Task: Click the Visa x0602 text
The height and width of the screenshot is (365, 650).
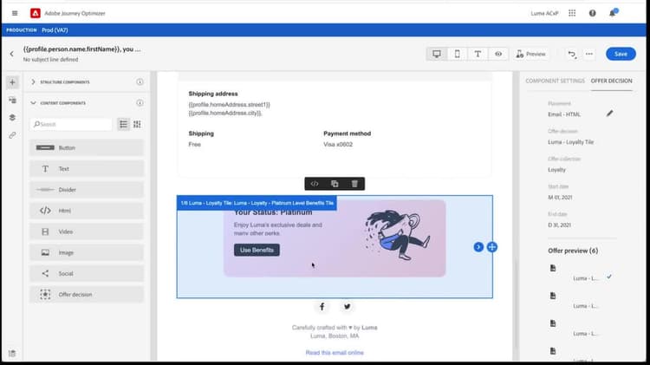Action: (338, 144)
